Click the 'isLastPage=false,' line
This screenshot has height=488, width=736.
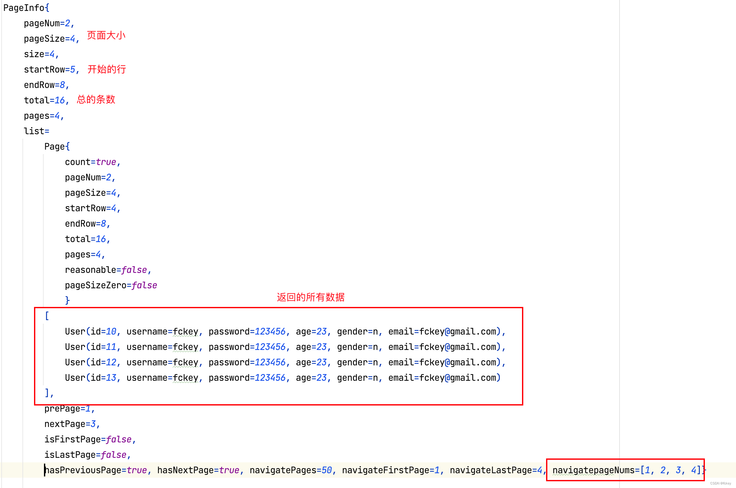point(88,455)
